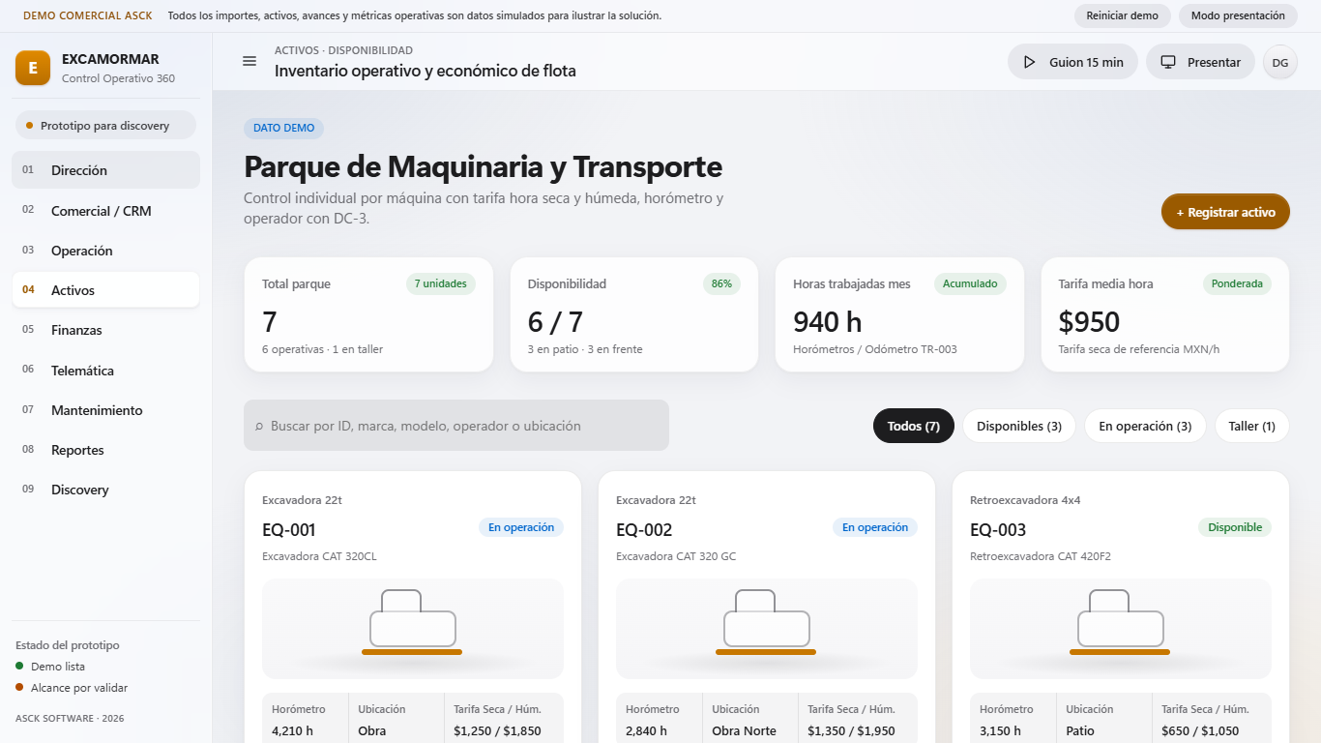Select the Todos (7) filter
Image resolution: width=1321 pixels, height=743 pixels.
click(914, 426)
